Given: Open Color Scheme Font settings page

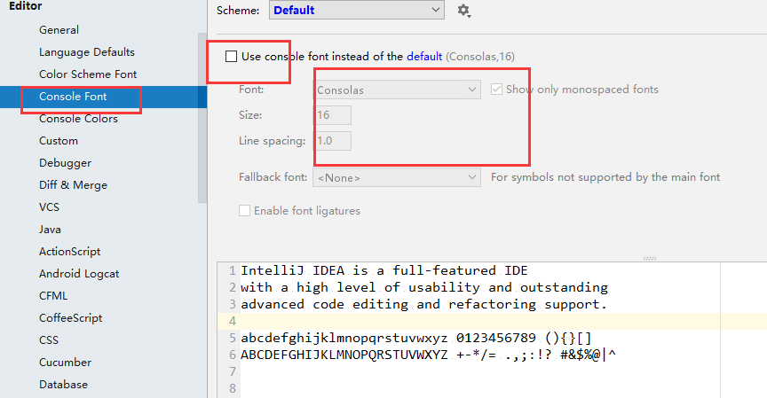Looking at the screenshot, I should click(88, 74).
